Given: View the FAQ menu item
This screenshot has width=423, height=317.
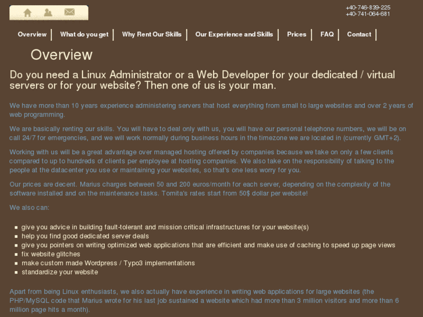Looking at the screenshot, I should pos(327,34).
